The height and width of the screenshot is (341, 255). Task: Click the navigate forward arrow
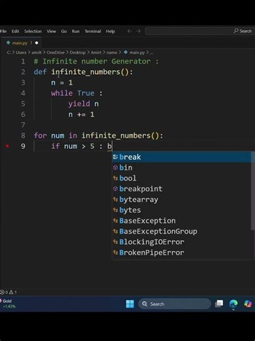[139, 31]
